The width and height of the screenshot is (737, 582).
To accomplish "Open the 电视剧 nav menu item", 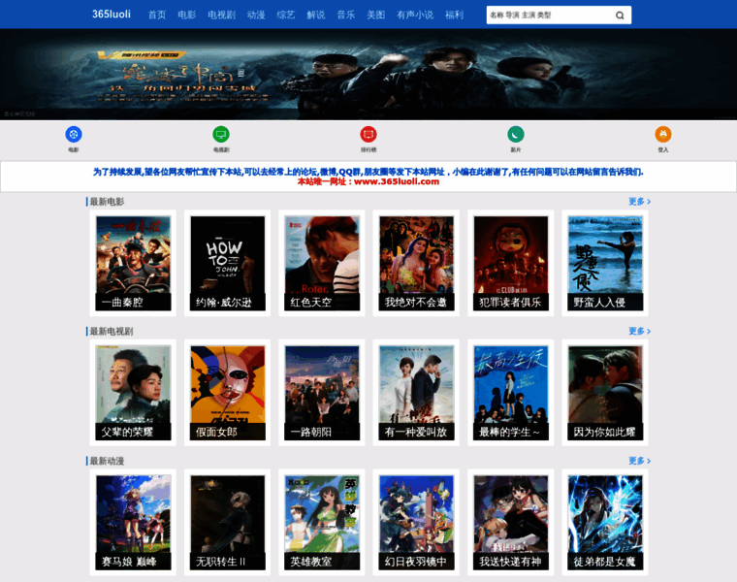I will (x=221, y=15).
